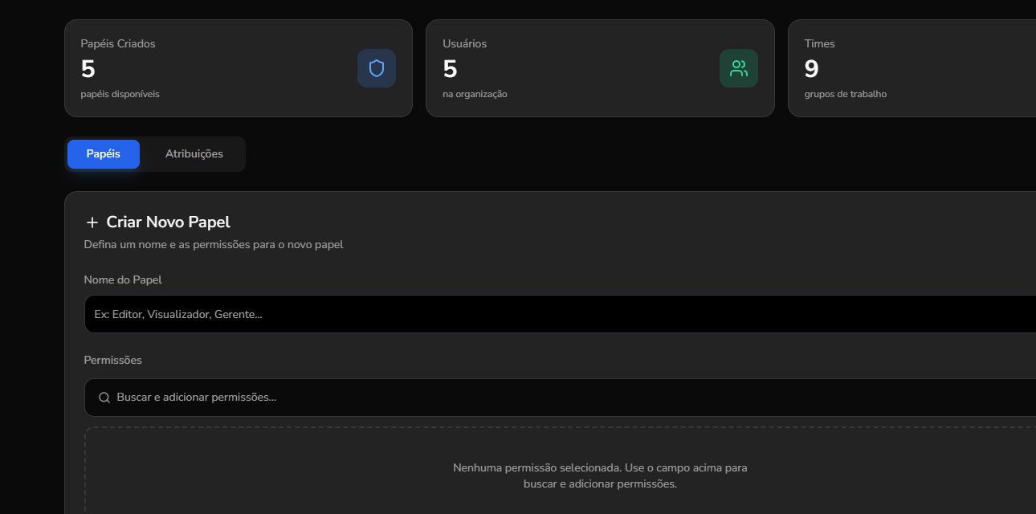Image resolution: width=1036 pixels, height=514 pixels.
Task: Click the grupos de trabalho caption
Action: (846, 94)
